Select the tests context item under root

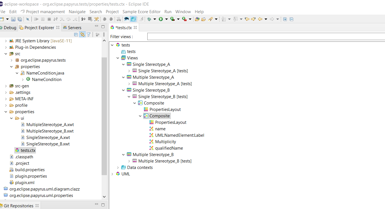coord(128,52)
